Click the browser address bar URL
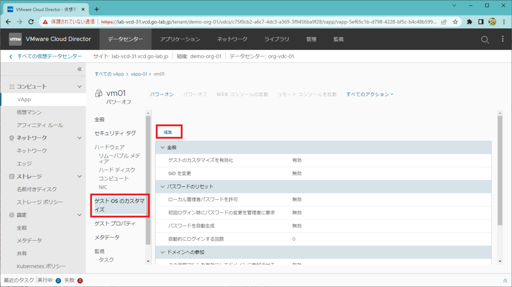 click(269, 22)
